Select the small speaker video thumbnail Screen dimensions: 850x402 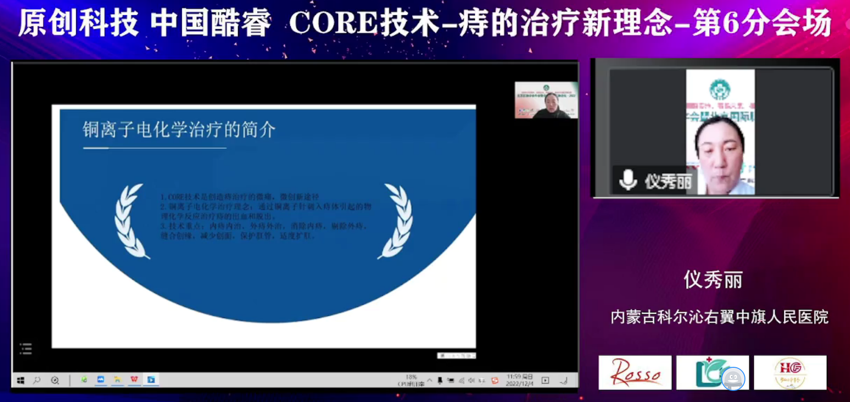tap(546, 100)
